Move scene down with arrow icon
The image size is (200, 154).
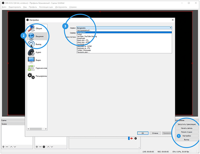click(x=15, y=147)
